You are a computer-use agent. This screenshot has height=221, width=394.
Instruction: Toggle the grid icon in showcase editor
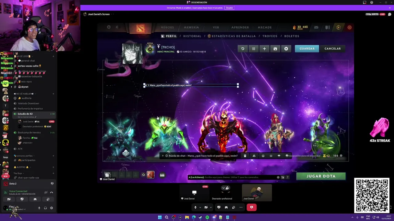click(x=253, y=48)
